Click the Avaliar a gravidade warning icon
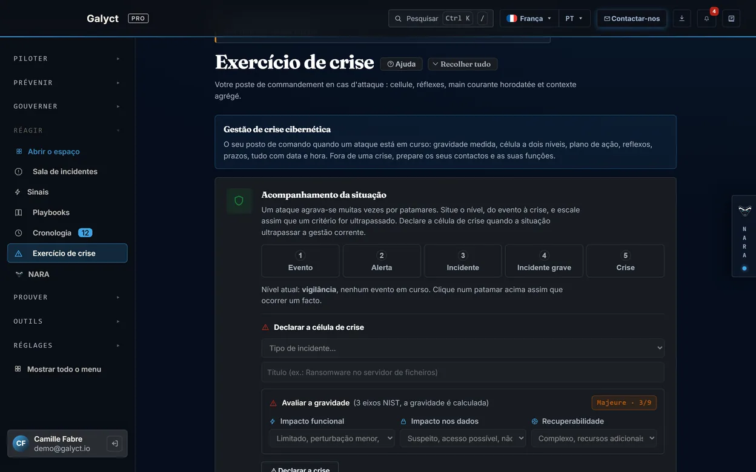 click(273, 403)
